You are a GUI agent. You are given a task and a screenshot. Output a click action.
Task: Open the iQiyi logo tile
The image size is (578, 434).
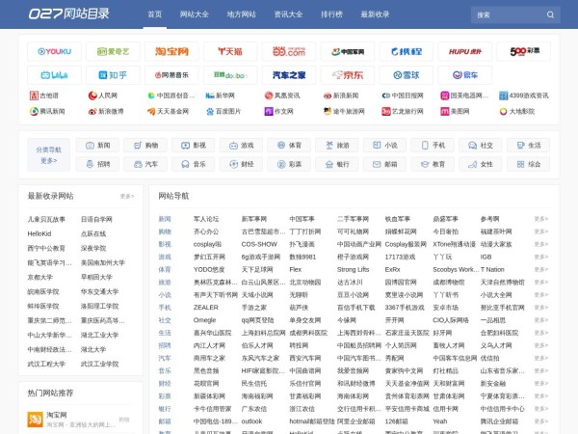tap(113, 51)
